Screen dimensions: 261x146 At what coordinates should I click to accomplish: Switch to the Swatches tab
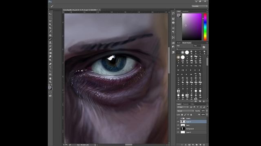185,11
